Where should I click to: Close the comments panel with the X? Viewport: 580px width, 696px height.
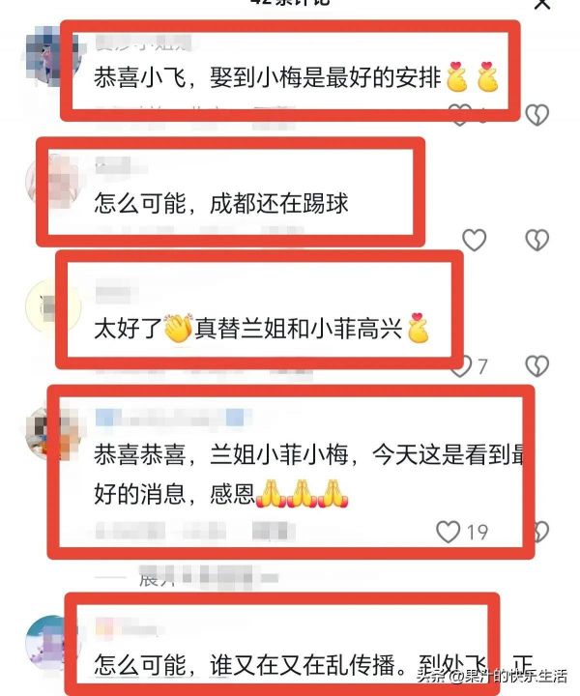[542, 5]
